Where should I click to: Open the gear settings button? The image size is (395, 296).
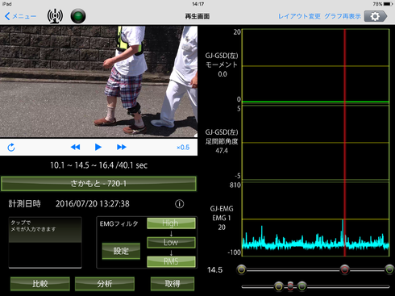point(376,16)
